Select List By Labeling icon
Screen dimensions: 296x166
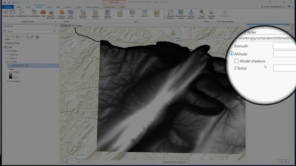[32, 37]
